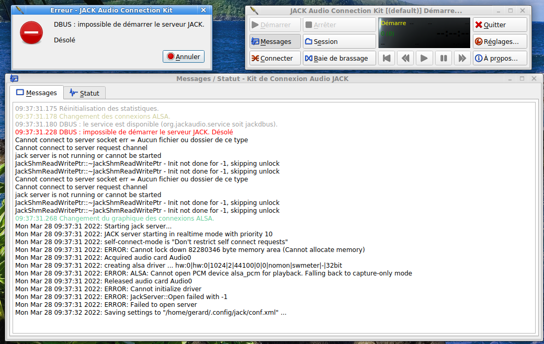Switch to the Messages tab
This screenshot has width=544, height=344.
tap(37, 93)
